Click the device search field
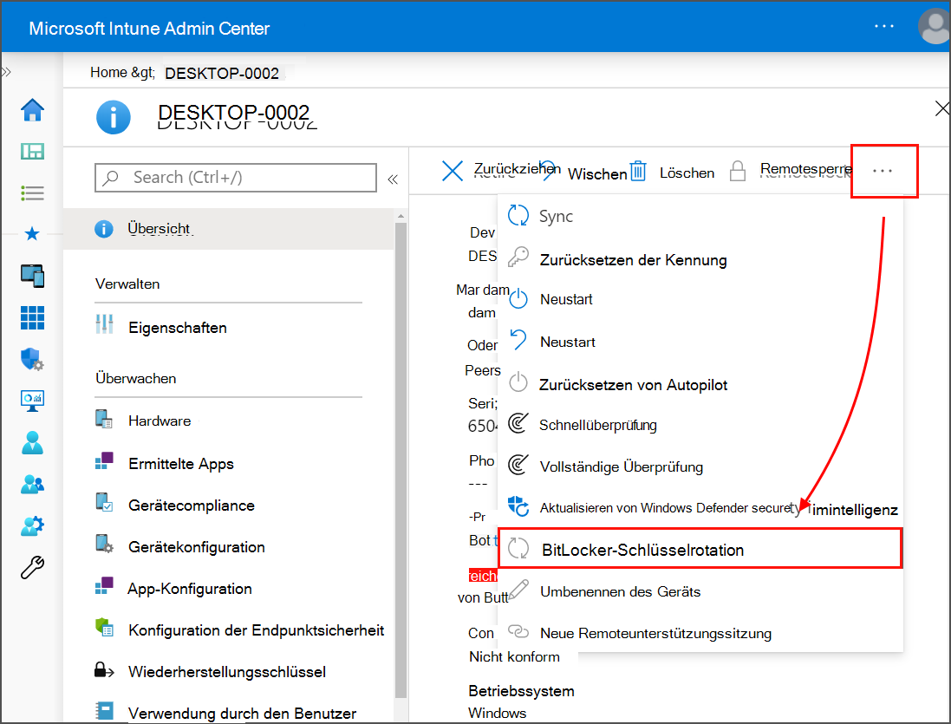951x724 pixels. click(235, 178)
